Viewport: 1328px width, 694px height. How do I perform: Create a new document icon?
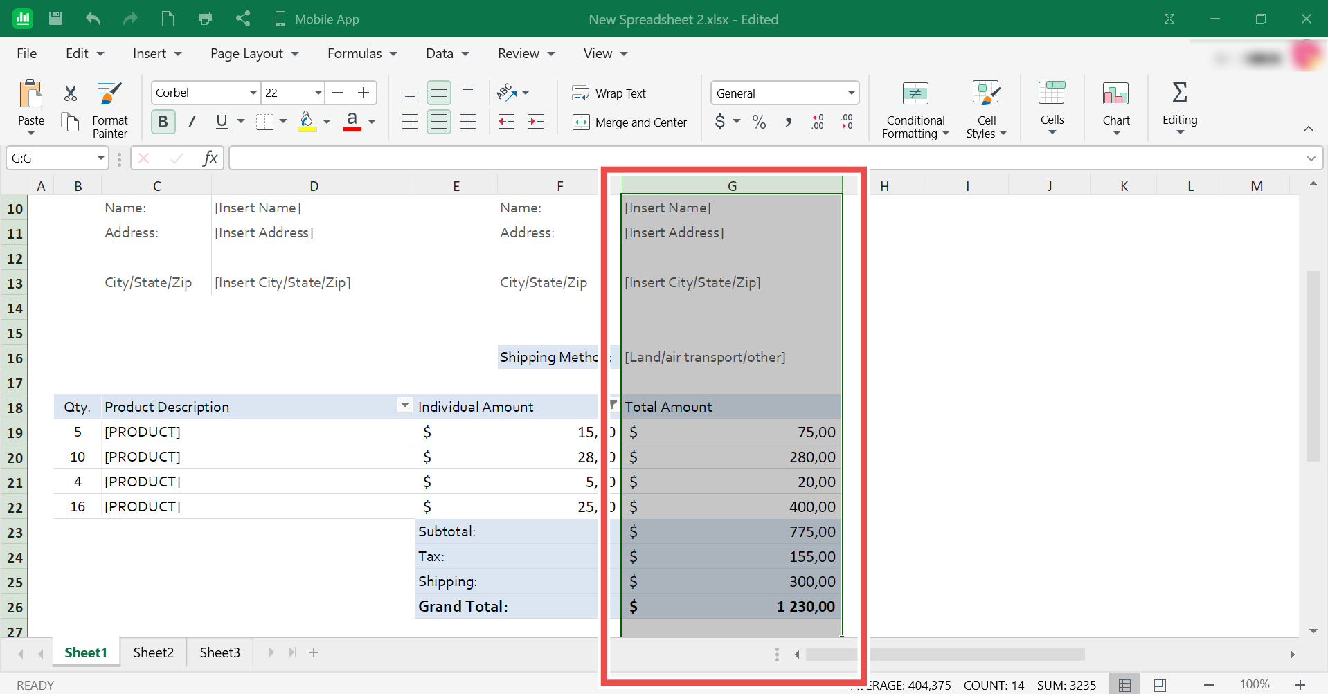pos(168,19)
